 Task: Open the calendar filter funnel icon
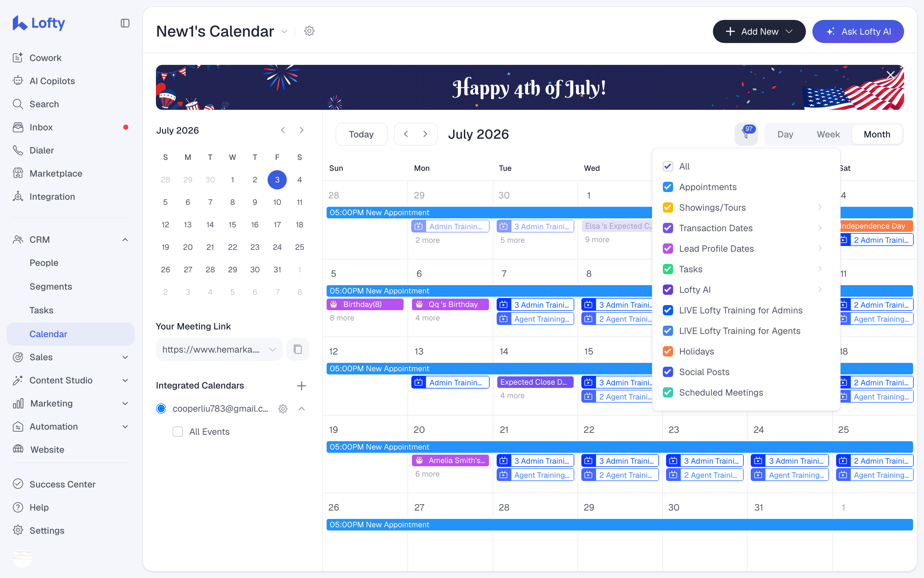(746, 134)
